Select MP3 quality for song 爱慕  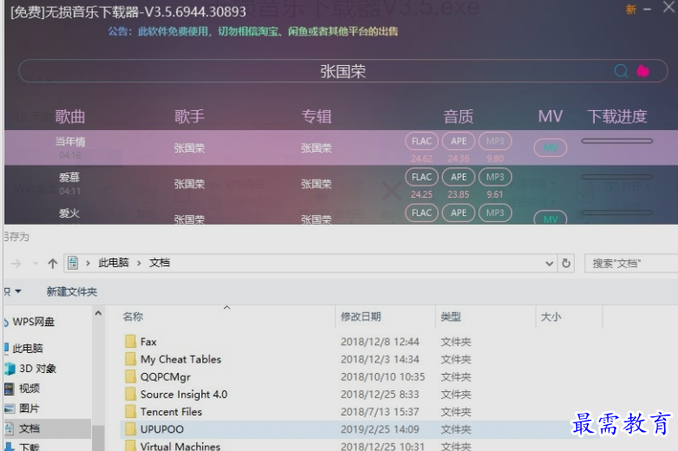495,177
